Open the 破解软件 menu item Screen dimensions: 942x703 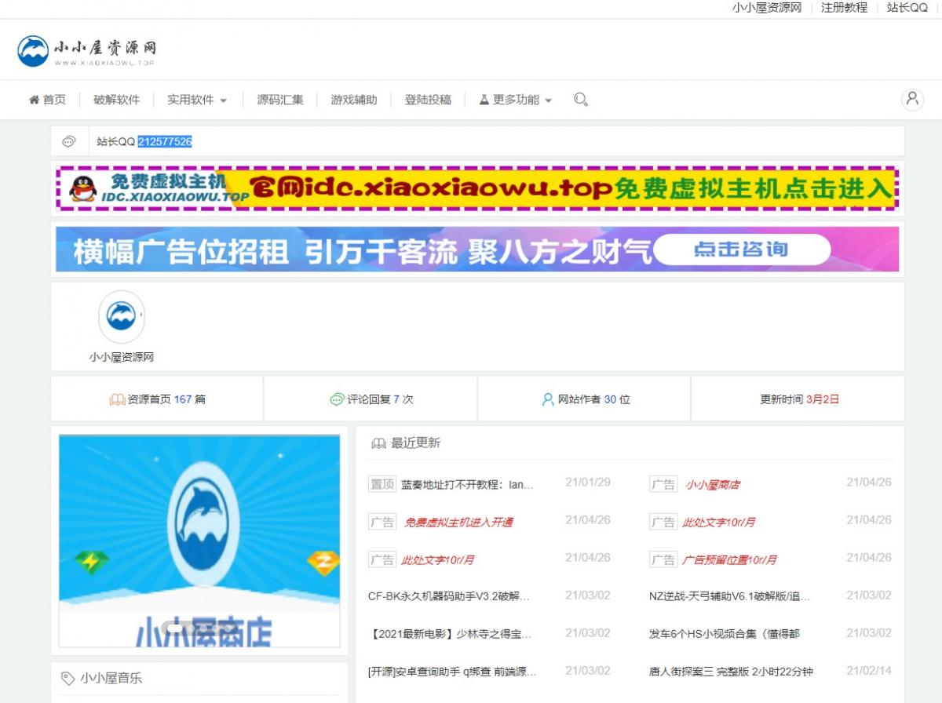(x=116, y=100)
